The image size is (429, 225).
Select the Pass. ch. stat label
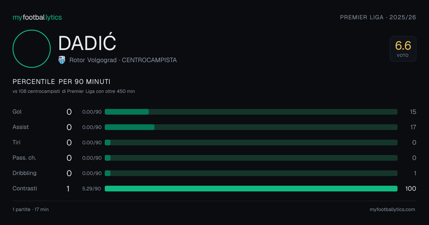pos(24,158)
